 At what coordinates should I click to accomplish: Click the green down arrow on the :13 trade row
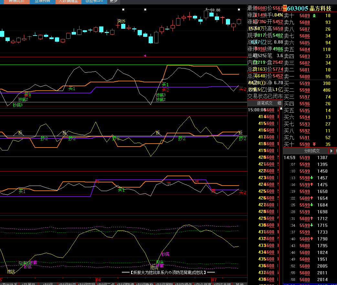coord(312,178)
